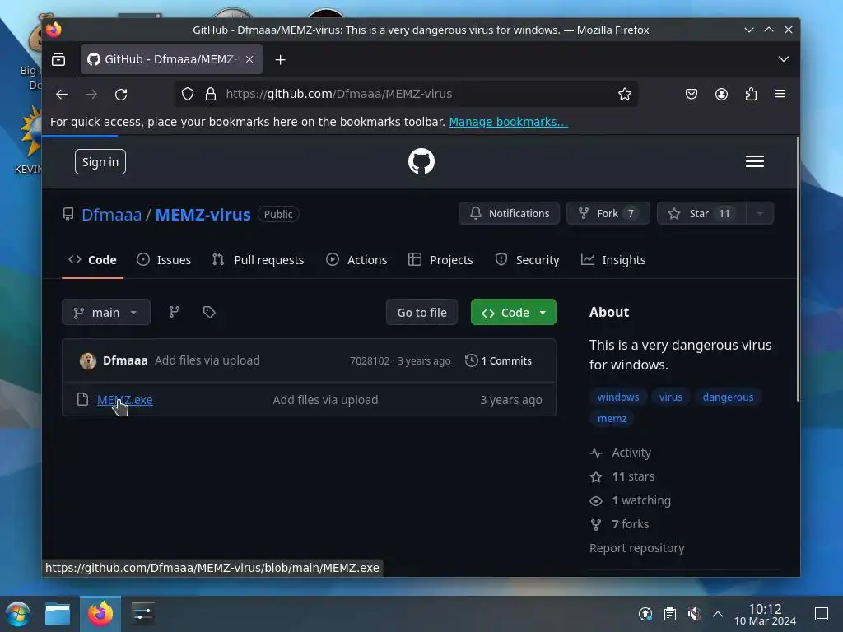Open the 1 Commits history link
The height and width of the screenshot is (632, 843).
(498, 360)
